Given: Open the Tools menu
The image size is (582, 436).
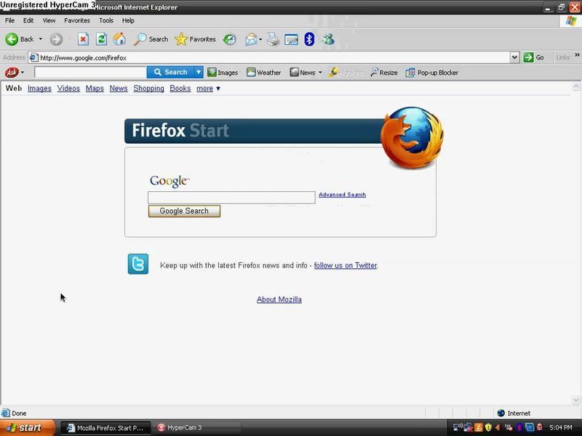Looking at the screenshot, I should pos(105,20).
